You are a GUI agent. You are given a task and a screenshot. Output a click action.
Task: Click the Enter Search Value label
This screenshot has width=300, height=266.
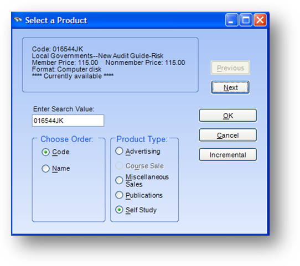[x=64, y=109]
